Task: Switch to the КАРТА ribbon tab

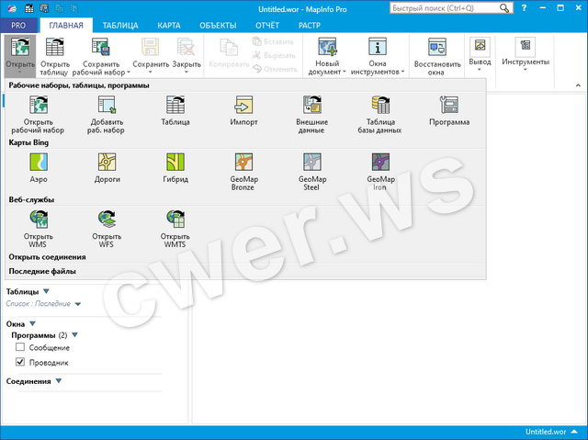Action: click(168, 26)
